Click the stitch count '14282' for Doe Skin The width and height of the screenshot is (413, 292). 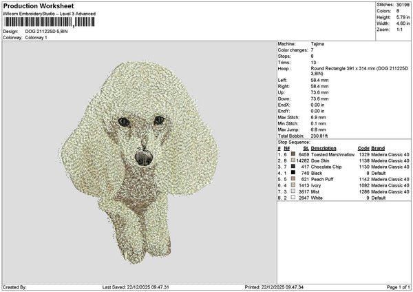tap(303, 160)
